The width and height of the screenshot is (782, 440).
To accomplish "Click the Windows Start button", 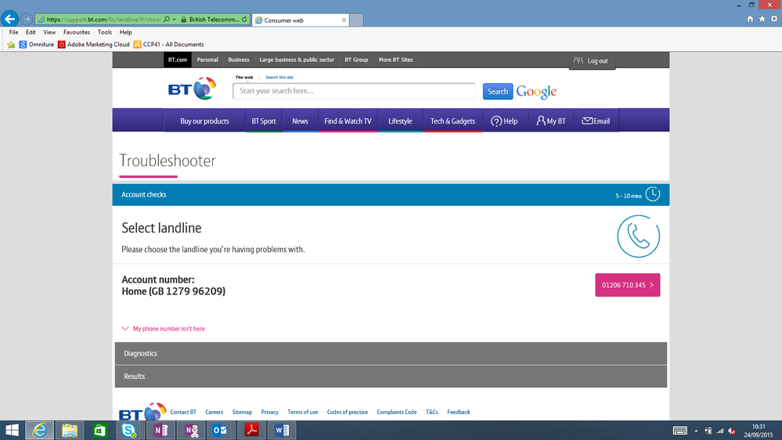I will tap(12, 430).
